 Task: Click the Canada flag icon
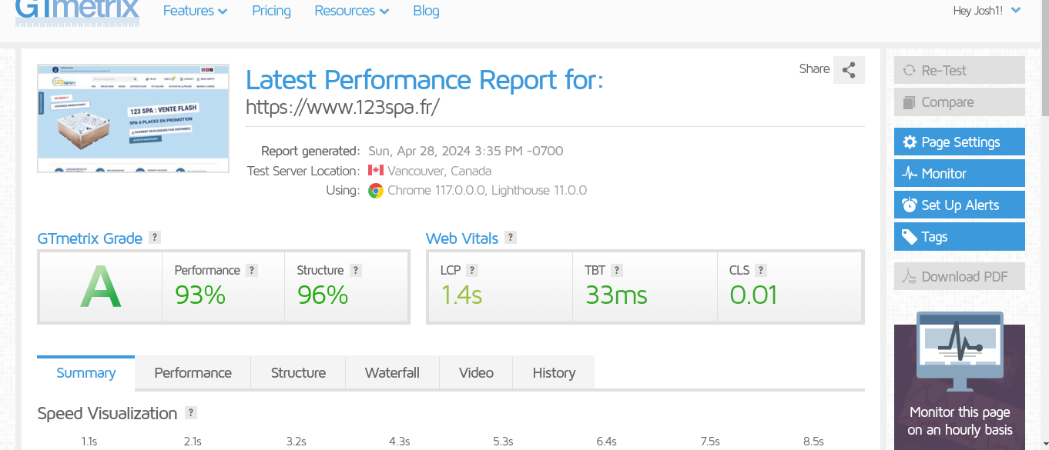coord(376,171)
